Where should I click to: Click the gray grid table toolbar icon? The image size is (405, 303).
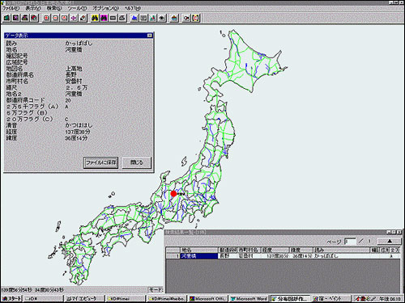tap(143, 18)
